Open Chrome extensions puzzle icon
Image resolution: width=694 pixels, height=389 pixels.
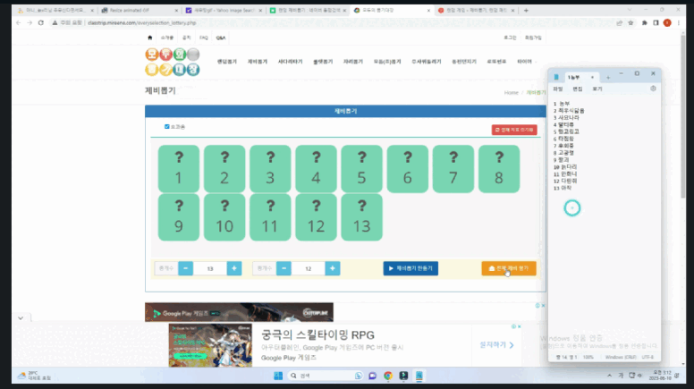[645, 22]
